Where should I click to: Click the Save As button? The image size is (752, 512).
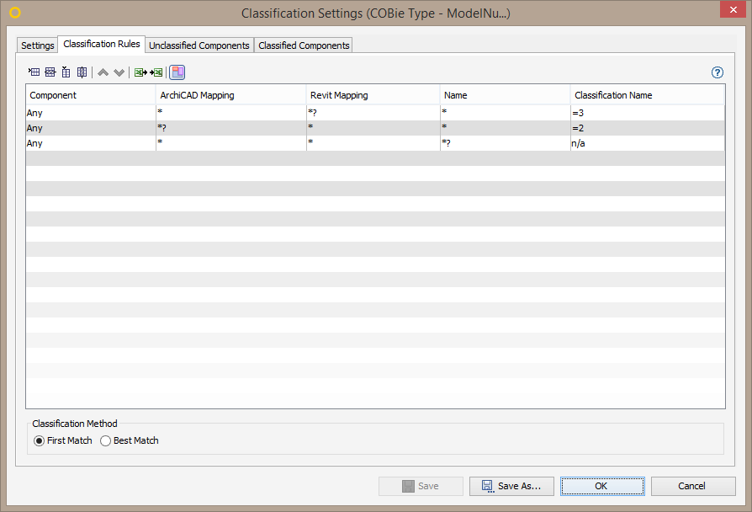[x=511, y=486]
